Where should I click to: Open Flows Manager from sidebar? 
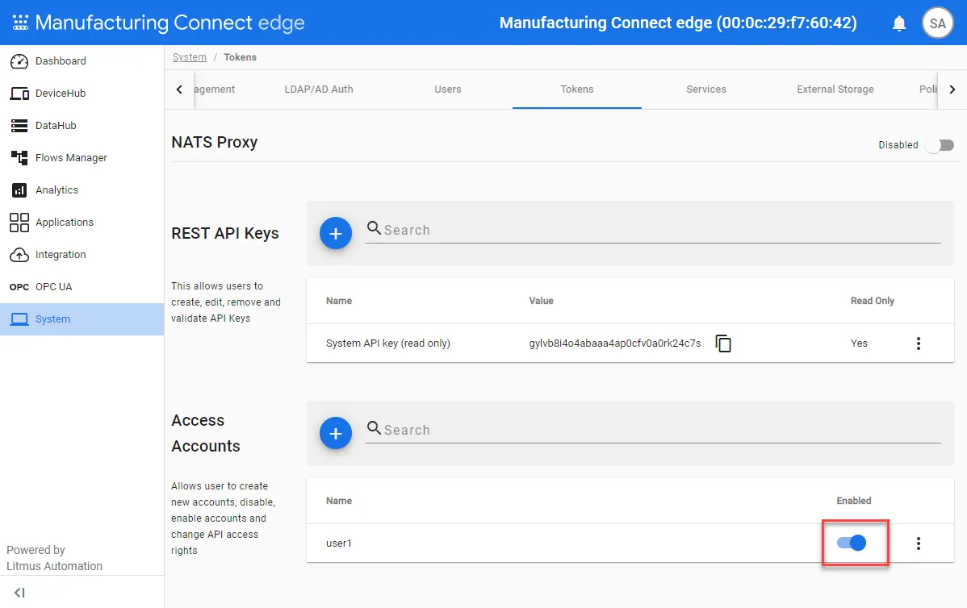82,158
